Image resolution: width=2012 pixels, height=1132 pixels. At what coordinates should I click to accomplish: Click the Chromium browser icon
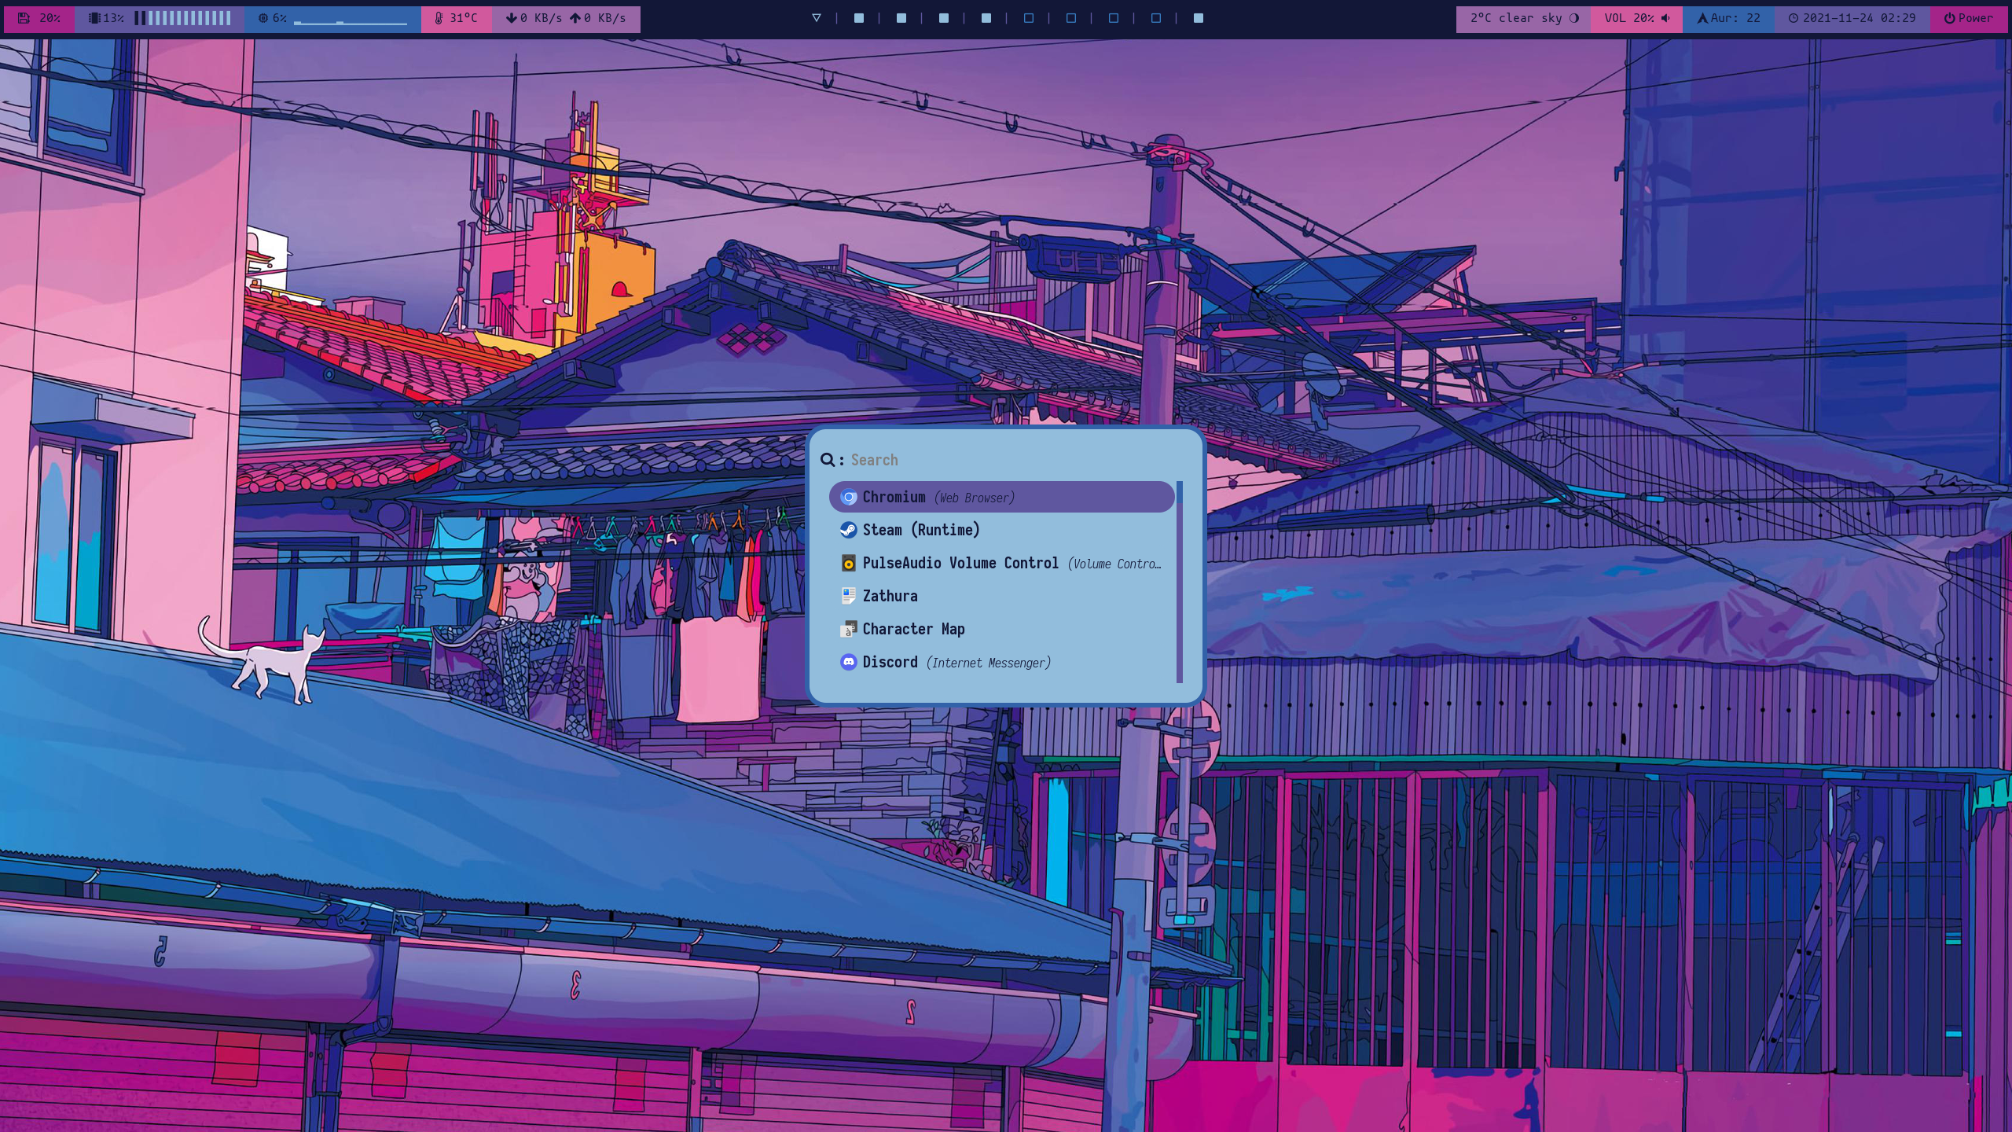848,497
